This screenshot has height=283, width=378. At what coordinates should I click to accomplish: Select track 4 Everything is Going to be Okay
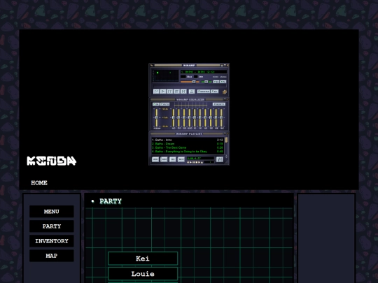point(188,152)
